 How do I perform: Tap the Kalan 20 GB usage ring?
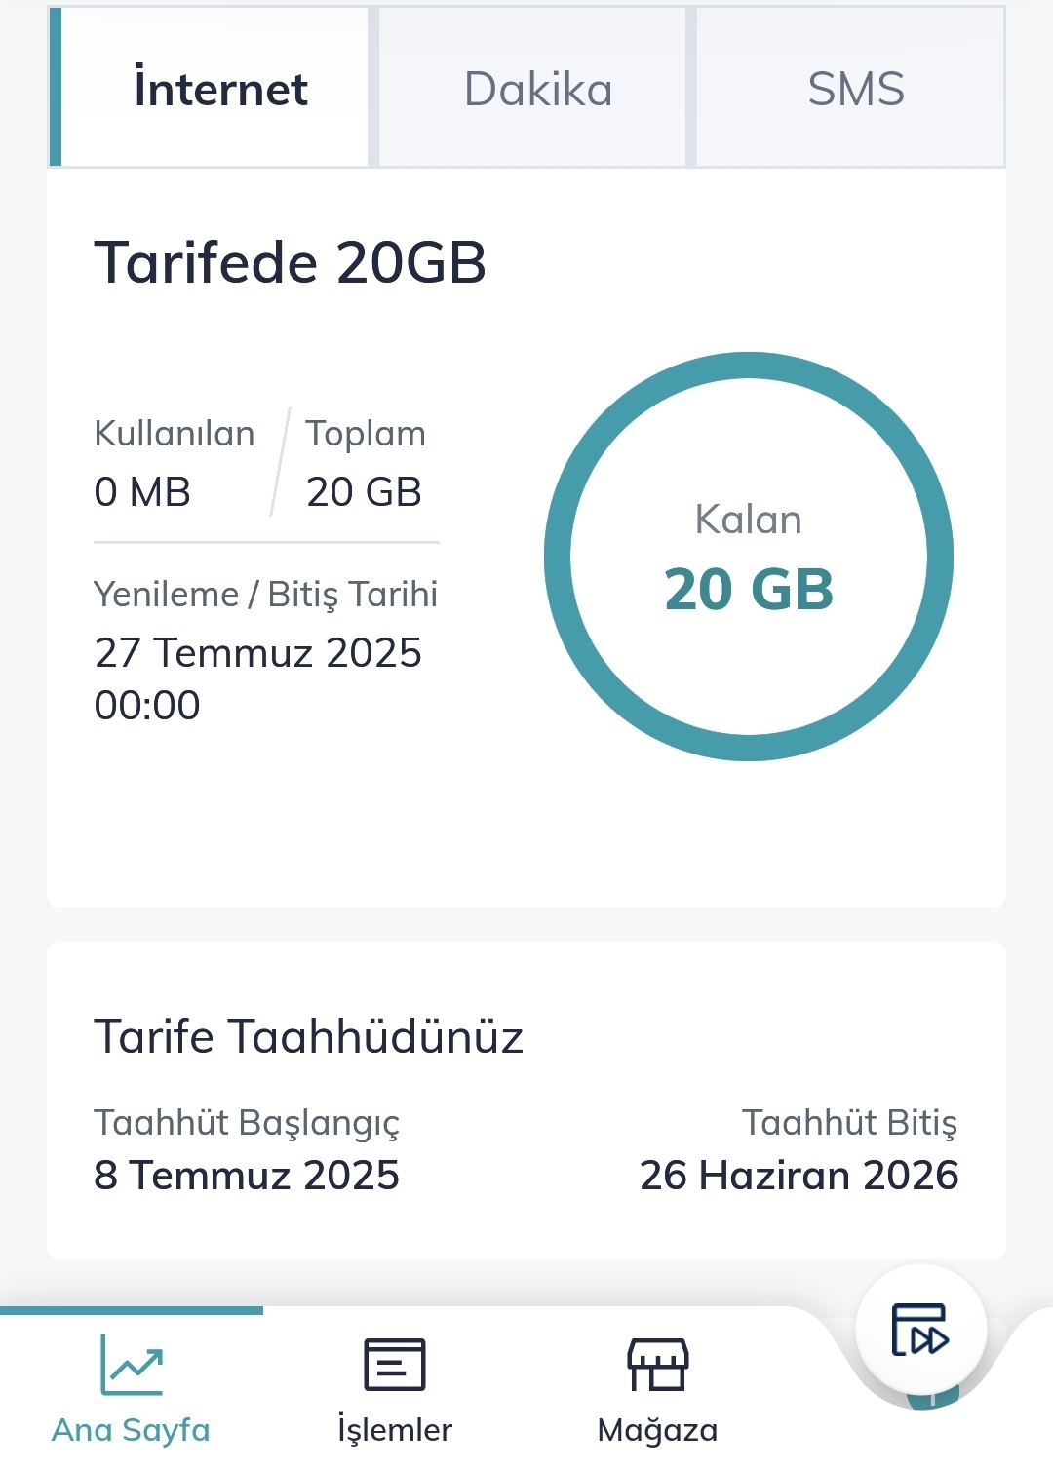point(749,557)
